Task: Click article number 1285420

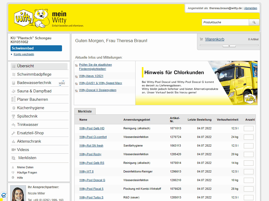Action: (x=175, y=154)
